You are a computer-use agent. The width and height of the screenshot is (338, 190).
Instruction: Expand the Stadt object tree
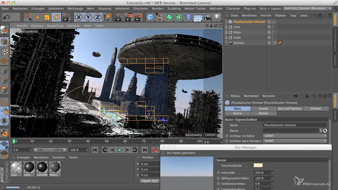click(226, 37)
